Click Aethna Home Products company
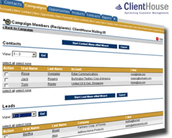The image size is (172, 138). pos(90,131)
